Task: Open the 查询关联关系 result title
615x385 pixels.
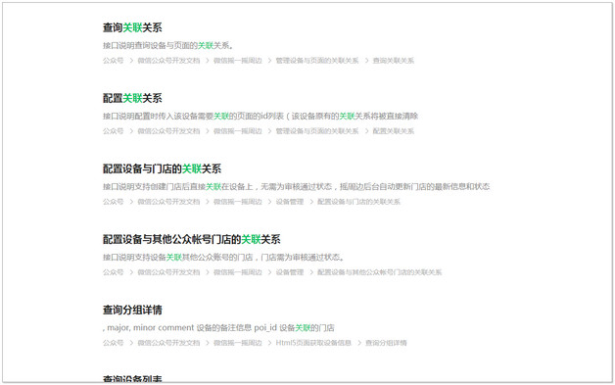Action: tap(132, 27)
